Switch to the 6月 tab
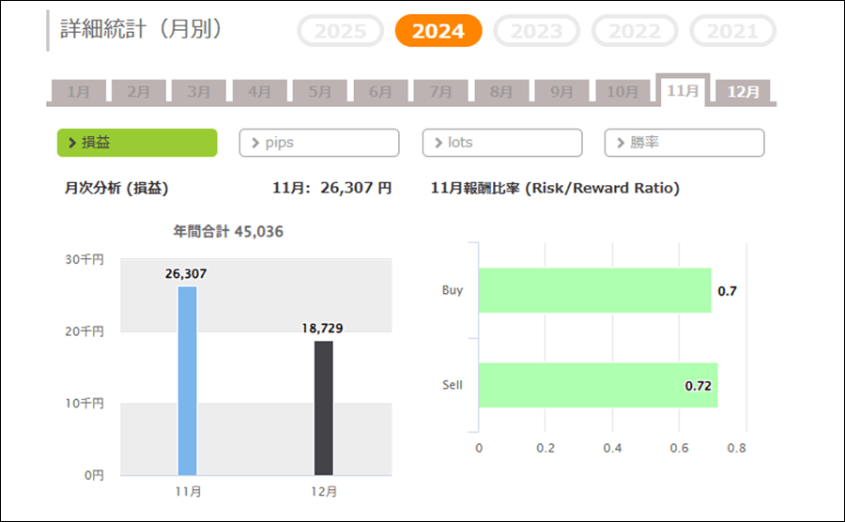Screen dimensions: 845x522 (380, 92)
